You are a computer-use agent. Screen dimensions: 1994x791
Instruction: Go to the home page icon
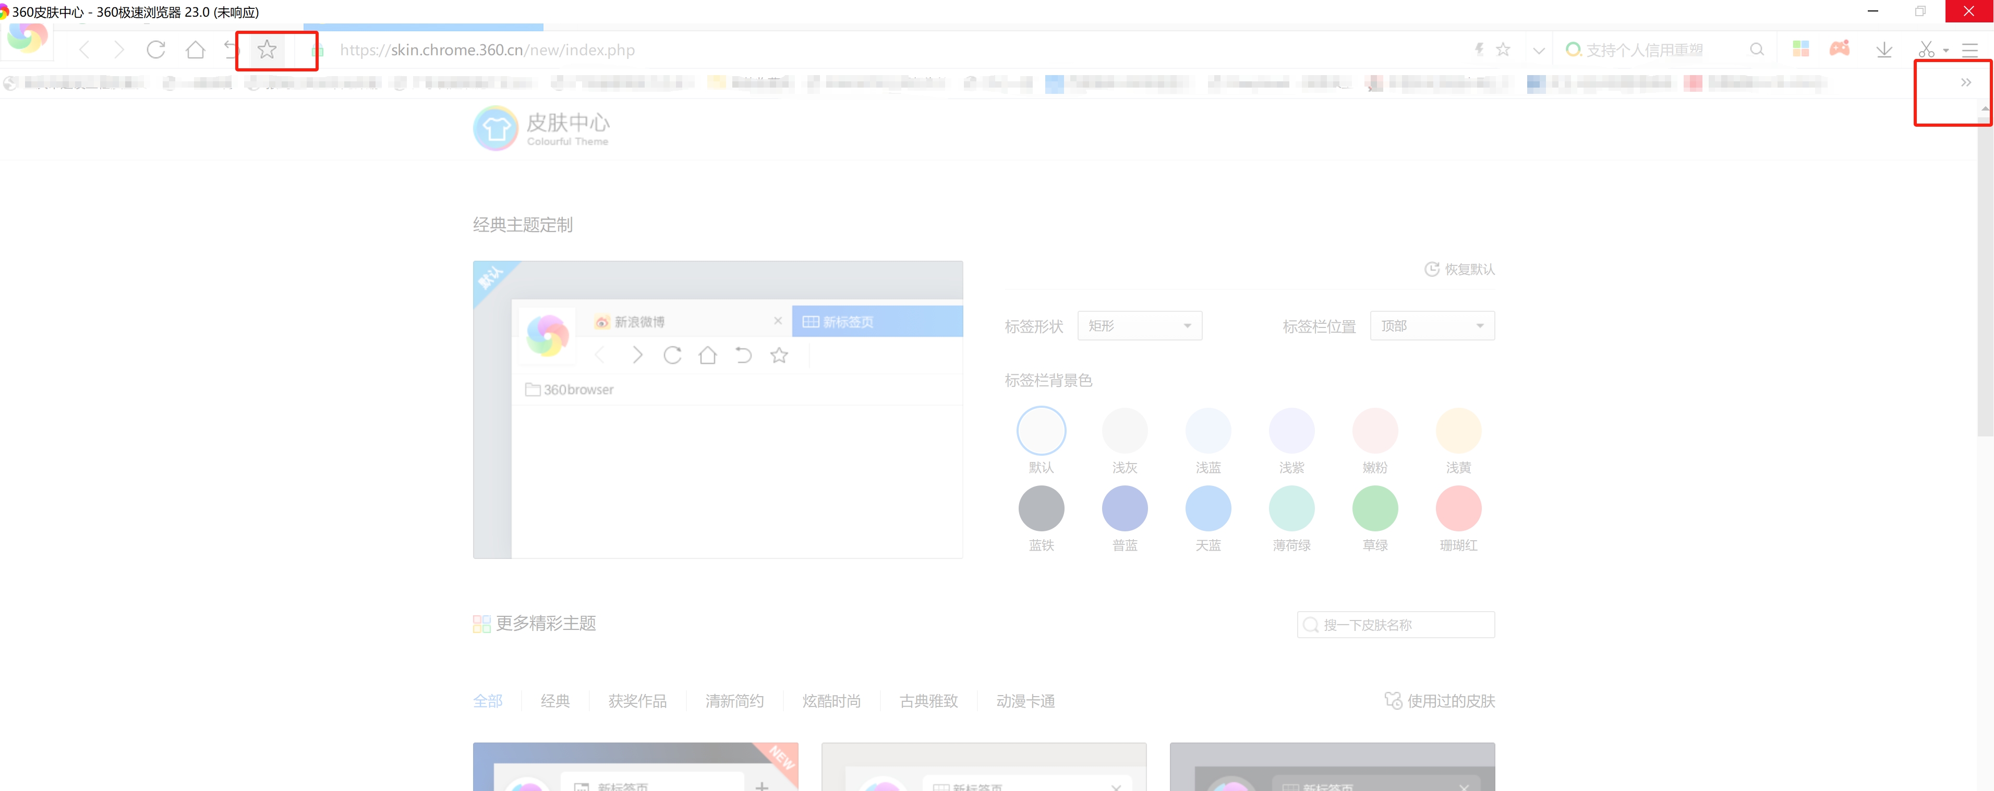coord(195,50)
